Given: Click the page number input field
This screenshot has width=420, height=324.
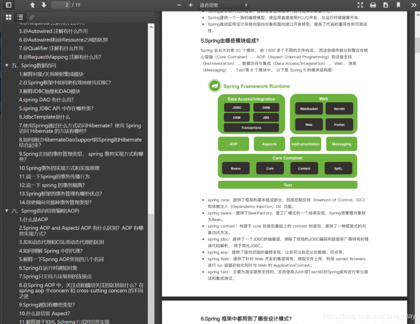Looking at the screenshot, I should pyautogui.click(x=61, y=5).
